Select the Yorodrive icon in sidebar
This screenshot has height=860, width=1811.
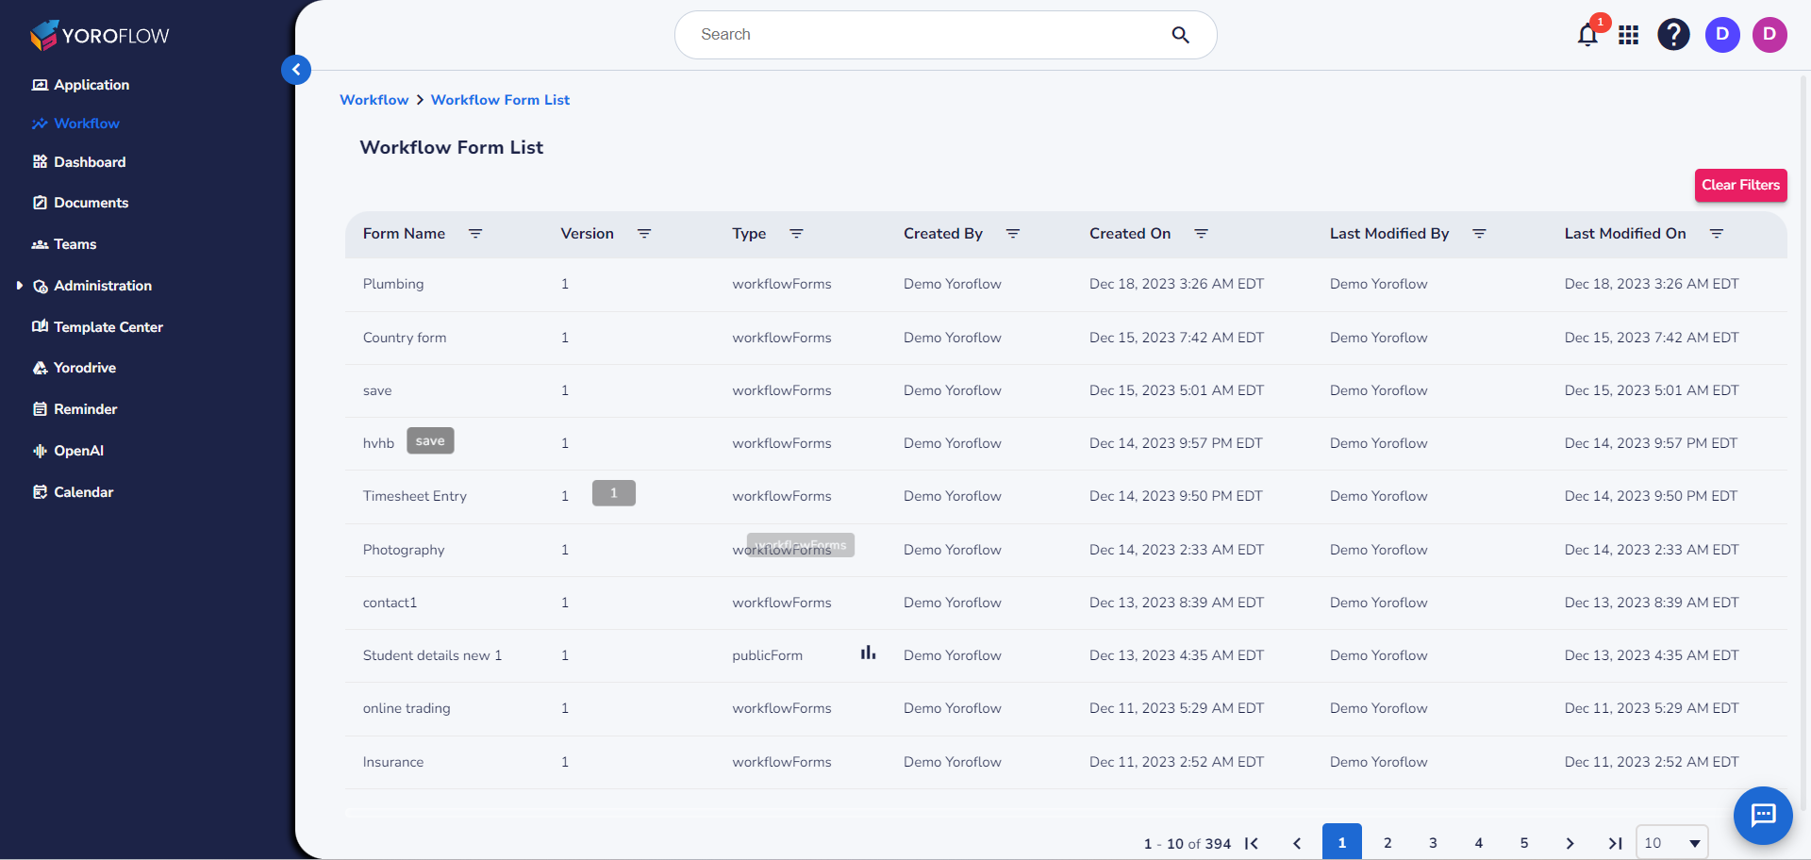pos(40,368)
